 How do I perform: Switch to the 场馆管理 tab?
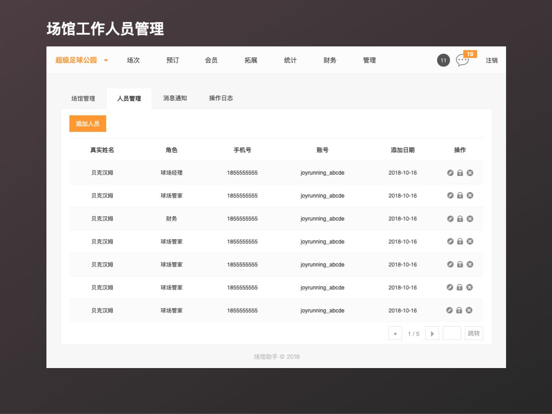tap(83, 98)
